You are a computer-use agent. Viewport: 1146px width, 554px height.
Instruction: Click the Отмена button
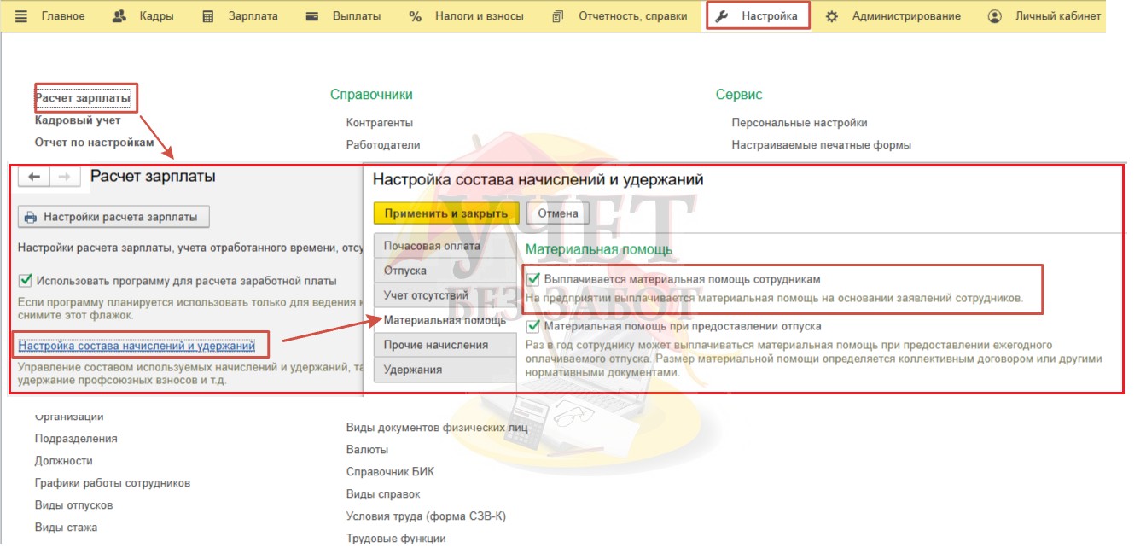557,213
